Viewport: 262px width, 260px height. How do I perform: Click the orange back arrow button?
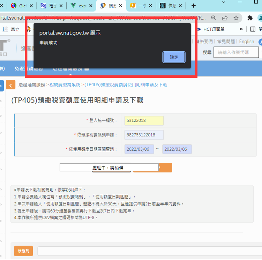click(x=11, y=86)
